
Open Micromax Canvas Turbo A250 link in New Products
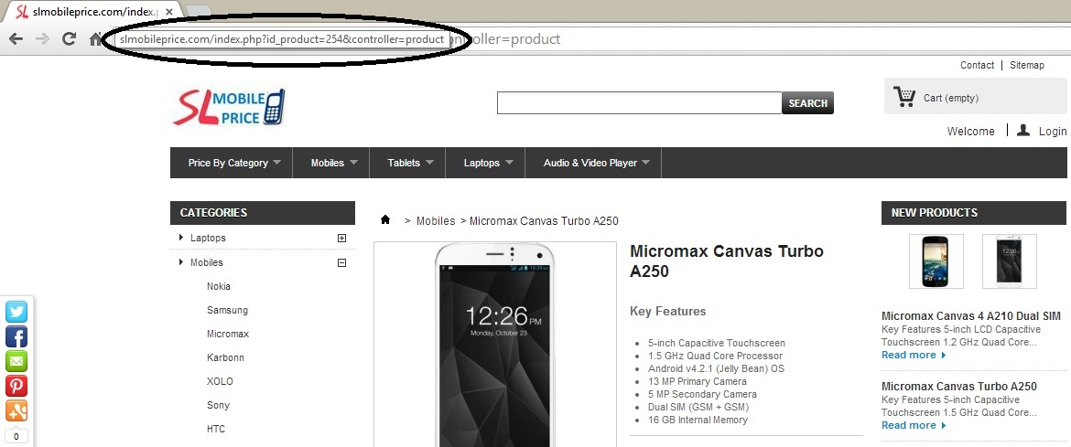point(959,387)
